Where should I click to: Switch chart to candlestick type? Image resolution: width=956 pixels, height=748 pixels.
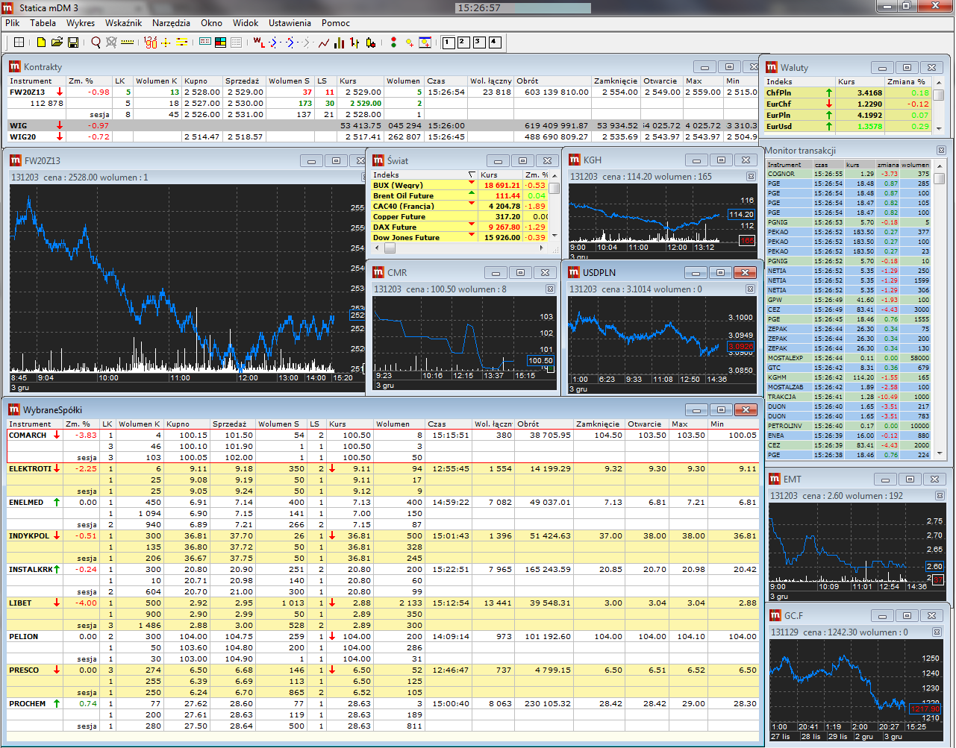tap(370, 43)
